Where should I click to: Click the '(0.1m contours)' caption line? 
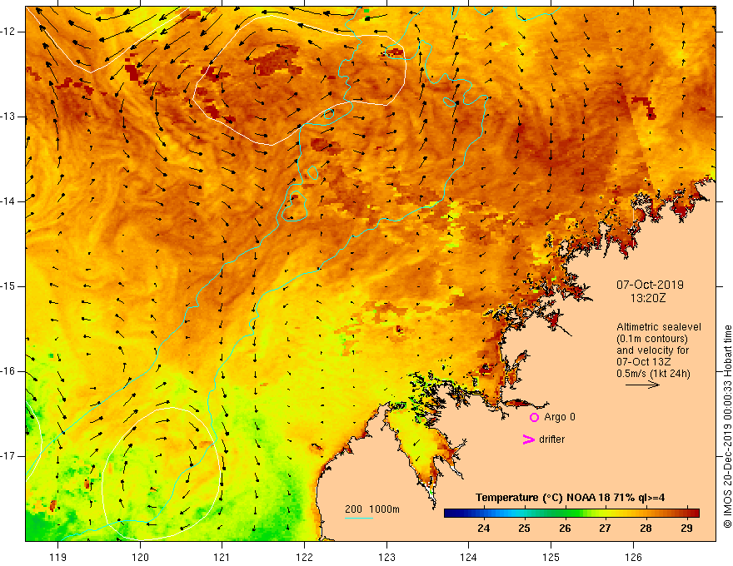coord(652,339)
